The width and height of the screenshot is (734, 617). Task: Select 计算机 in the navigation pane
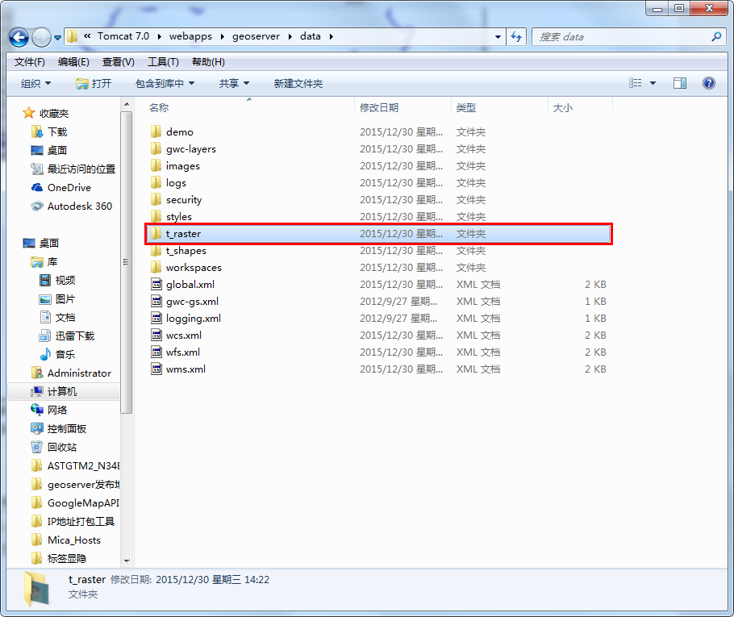(64, 391)
